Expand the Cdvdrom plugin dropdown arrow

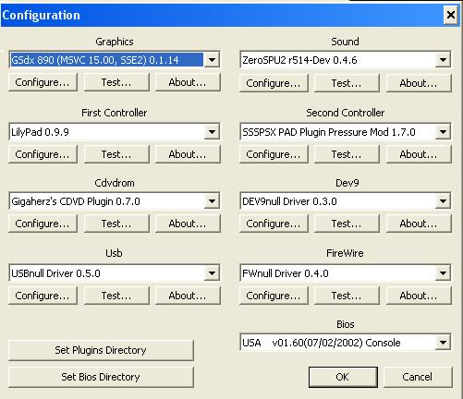[x=212, y=201]
